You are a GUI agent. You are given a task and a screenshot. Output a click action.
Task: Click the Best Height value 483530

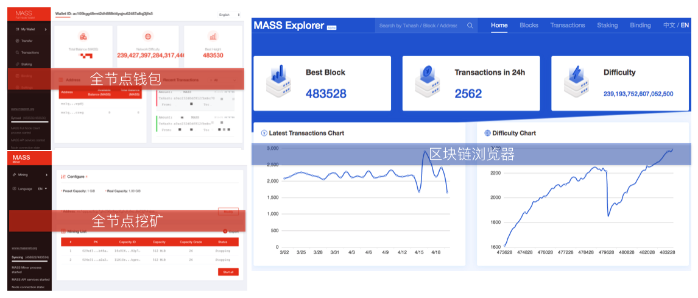(213, 55)
